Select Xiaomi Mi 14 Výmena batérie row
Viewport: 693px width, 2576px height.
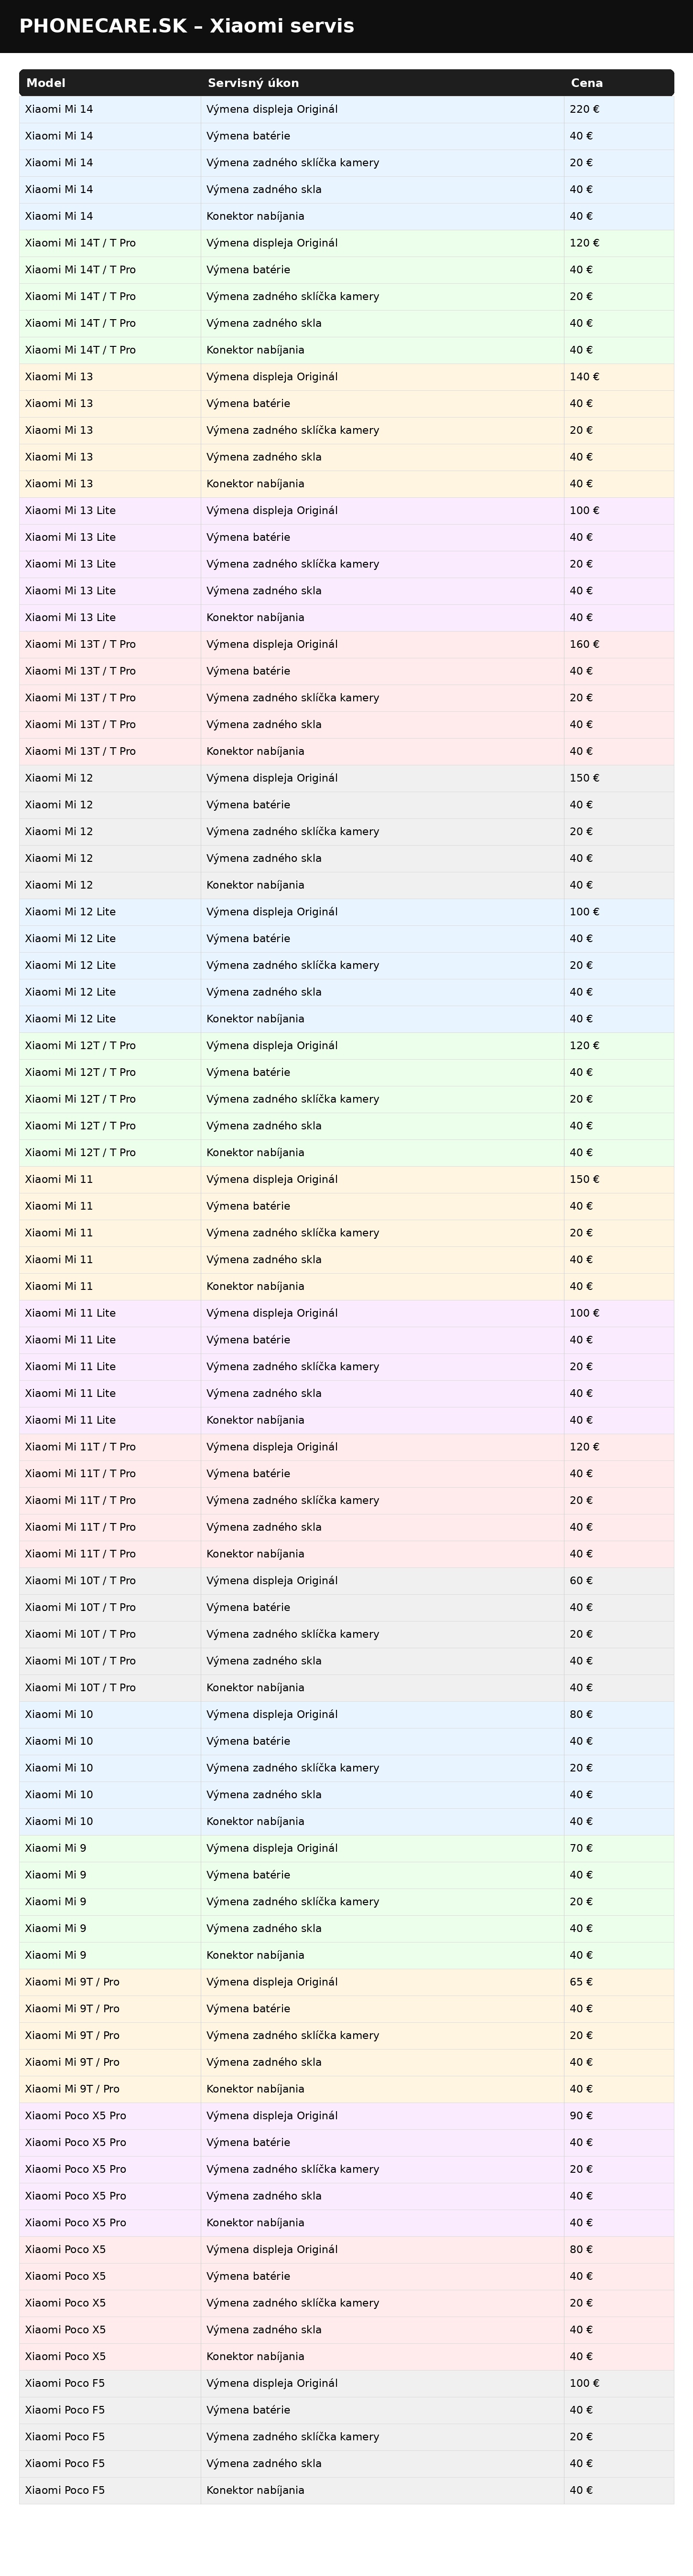point(346,136)
